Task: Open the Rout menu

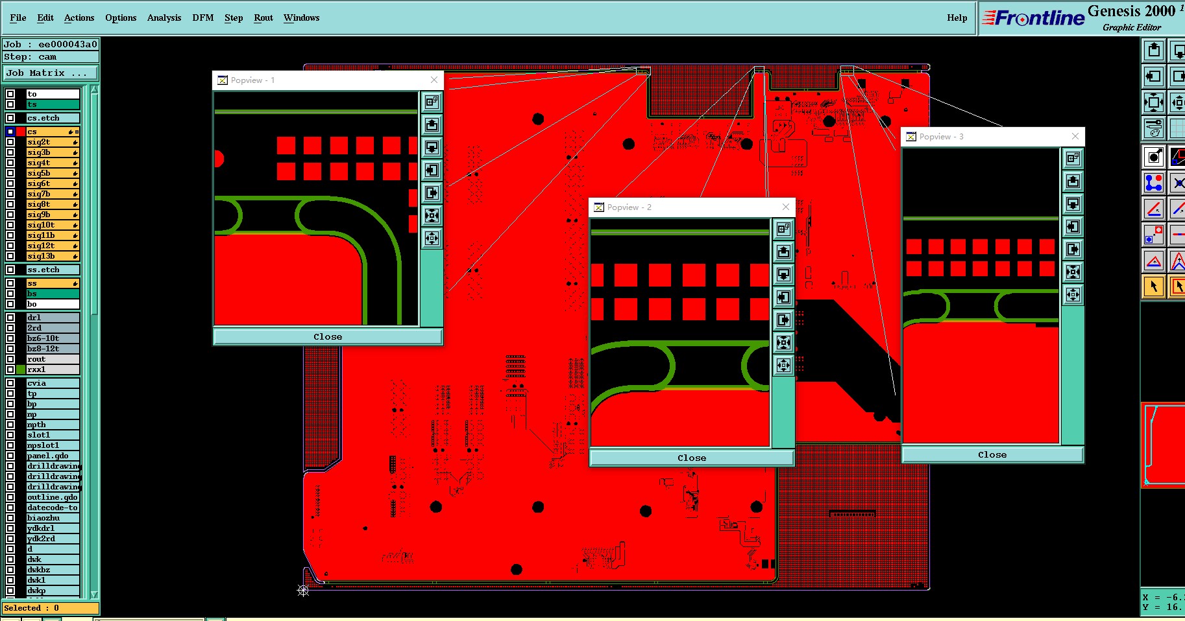Action: [263, 18]
